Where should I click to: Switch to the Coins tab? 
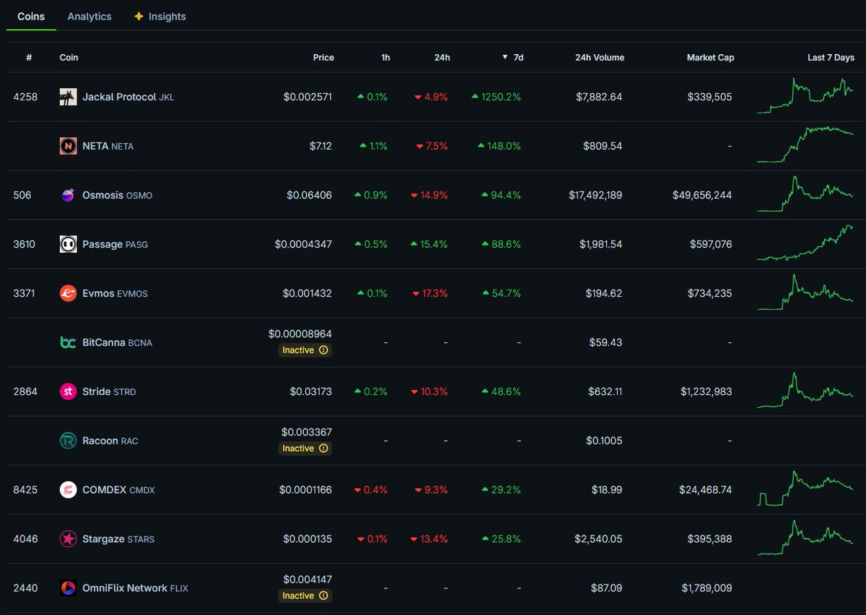point(31,16)
